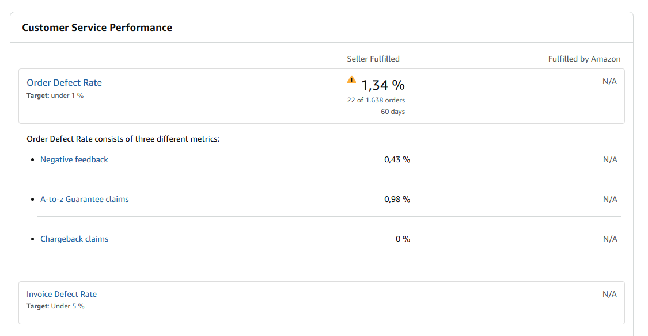Click the 1,34 % defect rate value
This screenshot has height=336, width=648.
382,85
